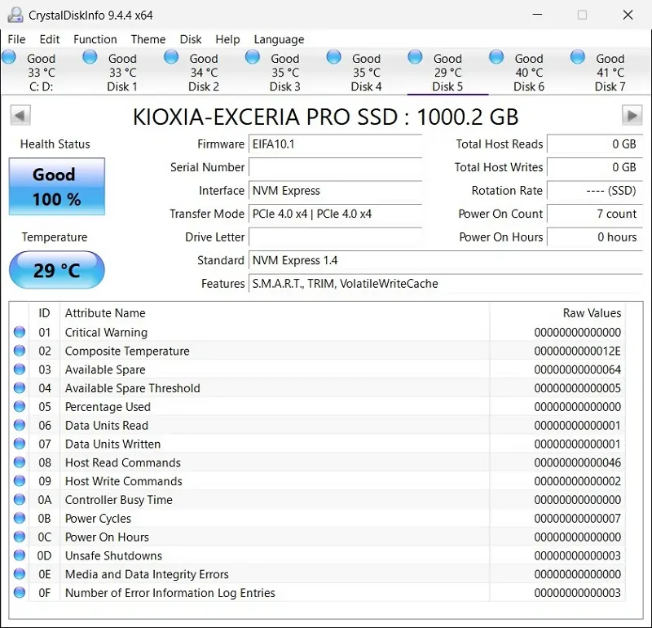Click the Percentage Used attribute name
The width and height of the screenshot is (652, 628).
(x=108, y=407)
